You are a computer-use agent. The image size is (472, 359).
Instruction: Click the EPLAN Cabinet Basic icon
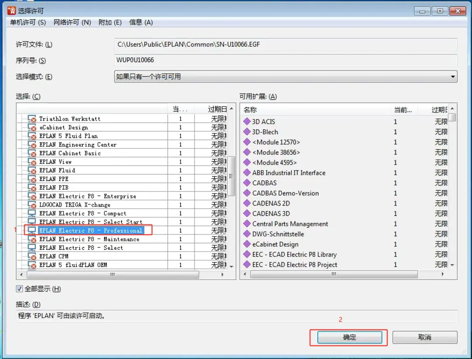(x=32, y=153)
